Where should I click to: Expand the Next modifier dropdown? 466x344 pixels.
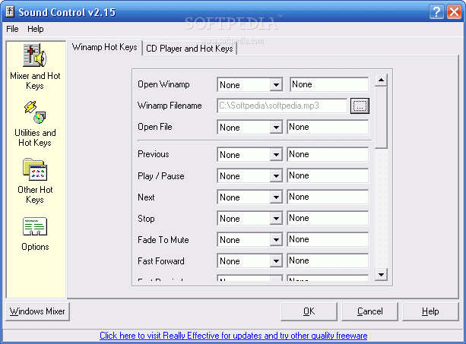(x=276, y=197)
